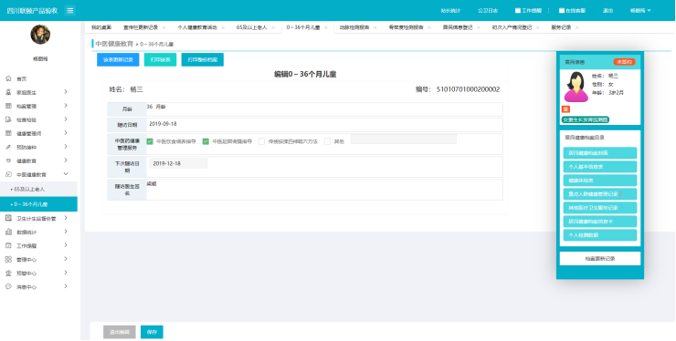Click the 预防接种 syringe icon

point(8,148)
